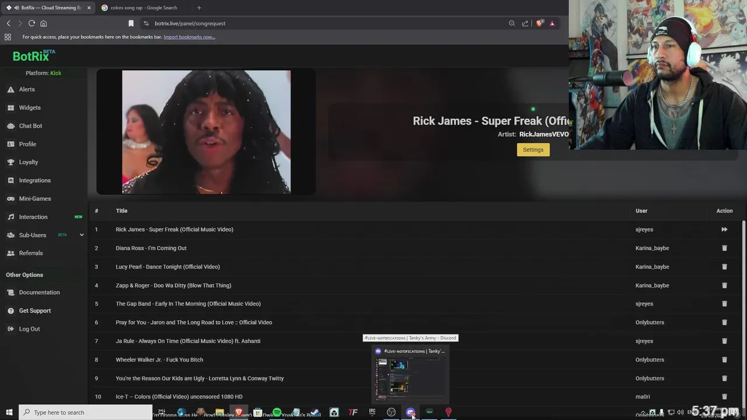Open Brave browser from the taskbar
Screen dimensions: 747x420
[239, 412]
